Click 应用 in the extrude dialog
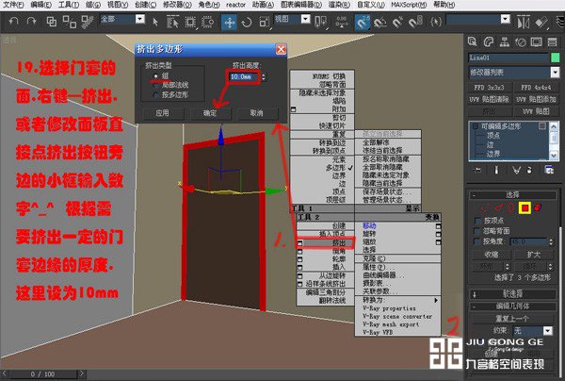565x381 pixels. pyautogui.click(x=163, y=113)
